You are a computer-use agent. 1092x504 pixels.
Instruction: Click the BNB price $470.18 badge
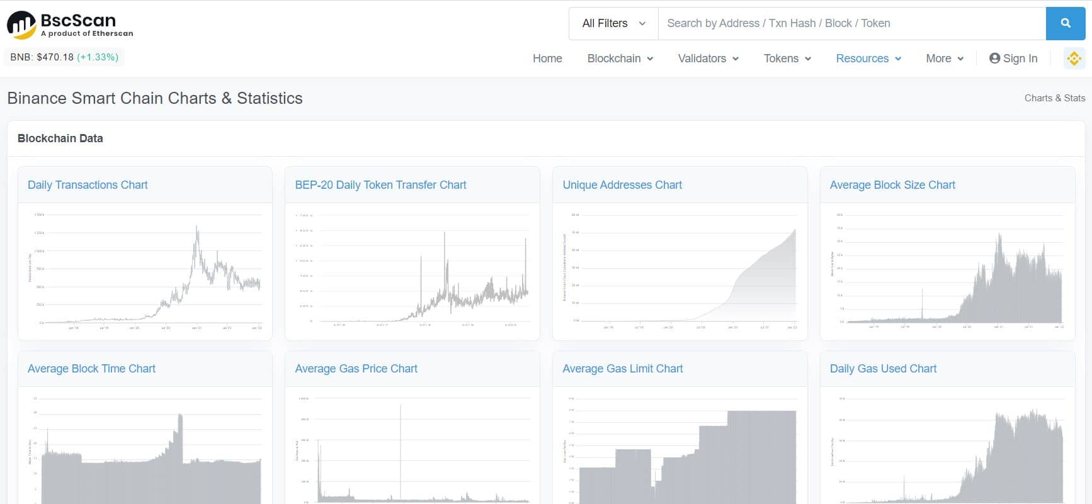coord(64,57)
